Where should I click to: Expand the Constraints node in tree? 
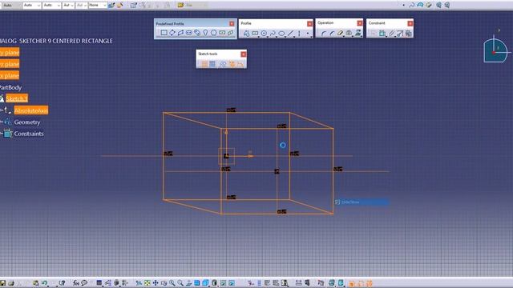coord(2,134)
